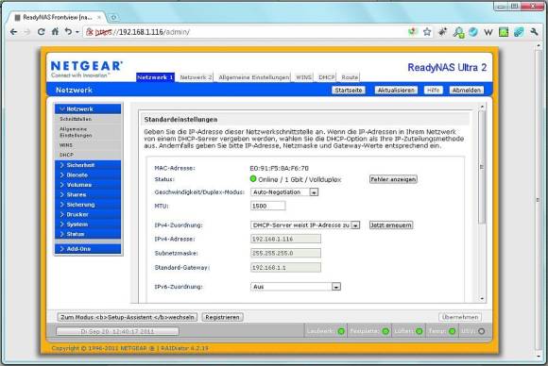Open the DHCP tab
The image size is (548, 366).
pyautogui.click(x=327, y=77)
